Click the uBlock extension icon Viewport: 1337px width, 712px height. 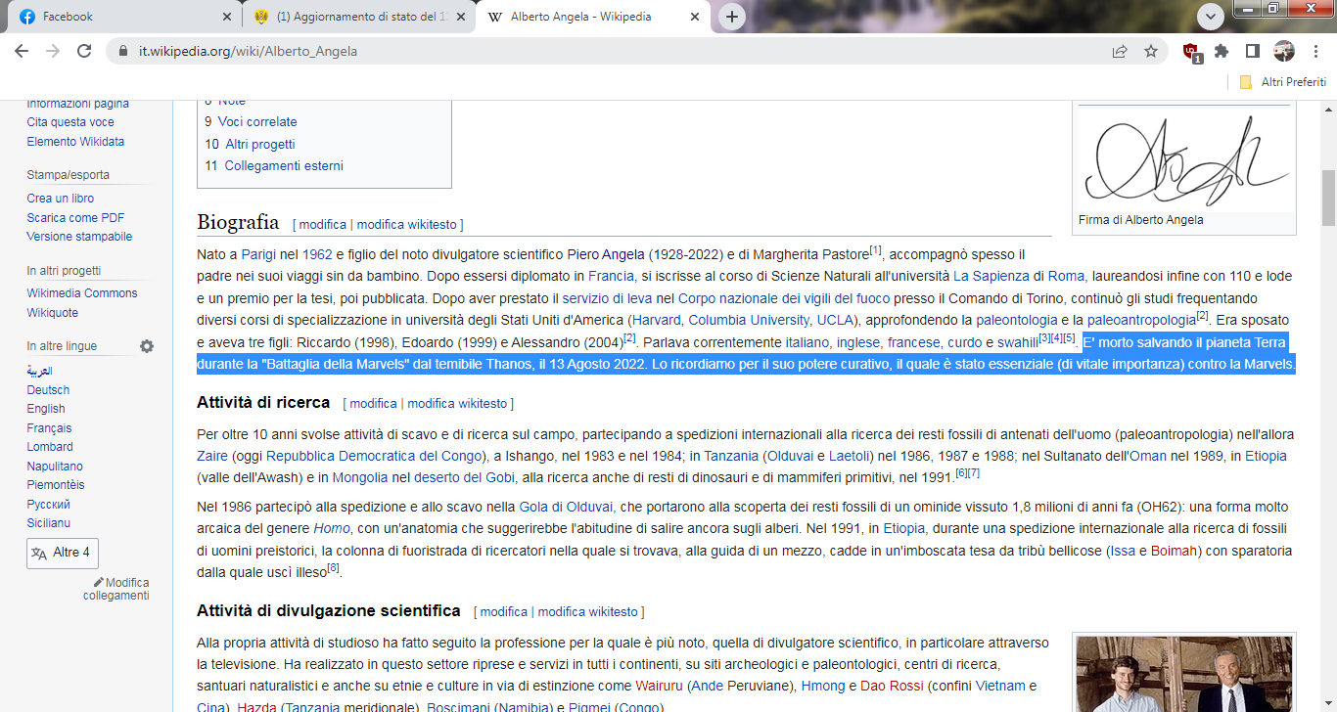1191,51
